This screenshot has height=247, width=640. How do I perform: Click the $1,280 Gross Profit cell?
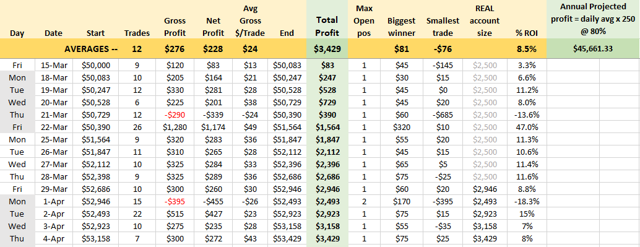coord(175,128)
